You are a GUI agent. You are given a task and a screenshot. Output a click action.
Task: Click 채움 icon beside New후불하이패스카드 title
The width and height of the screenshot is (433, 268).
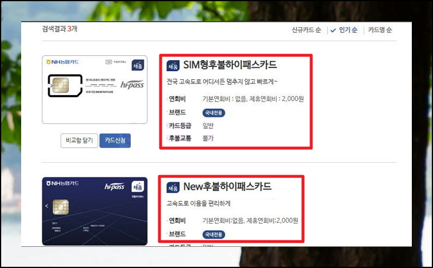[173, 187]
